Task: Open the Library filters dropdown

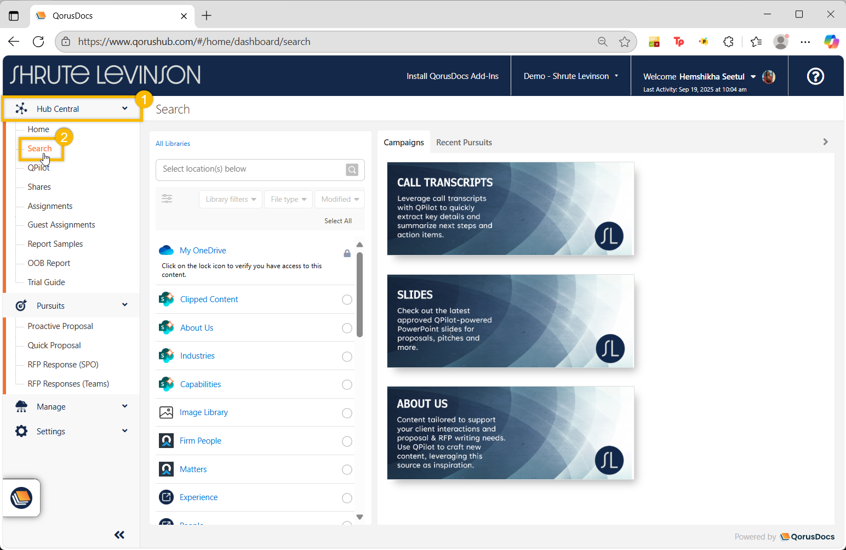Action: tap(231, 199)
